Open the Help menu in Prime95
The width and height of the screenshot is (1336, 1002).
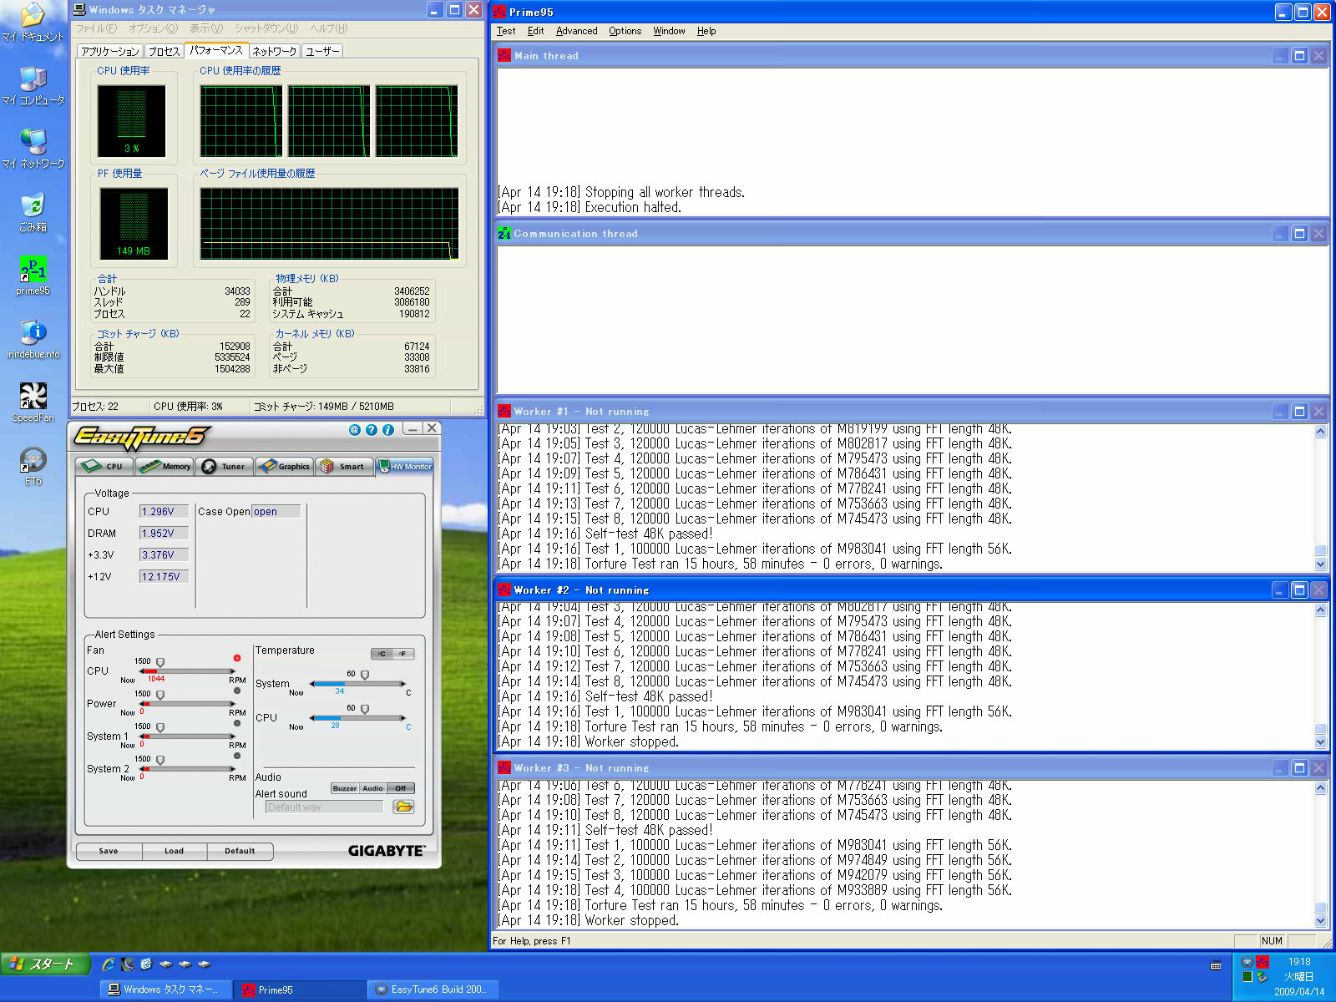[x=706, y=31]
